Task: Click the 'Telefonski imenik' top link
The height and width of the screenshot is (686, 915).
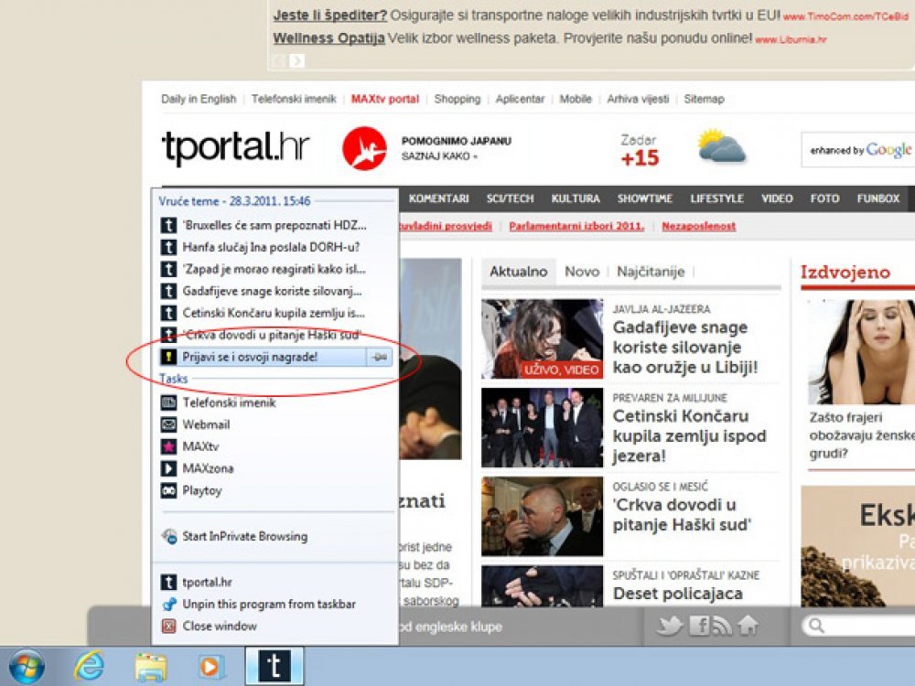Action: [x=294, y=99]
